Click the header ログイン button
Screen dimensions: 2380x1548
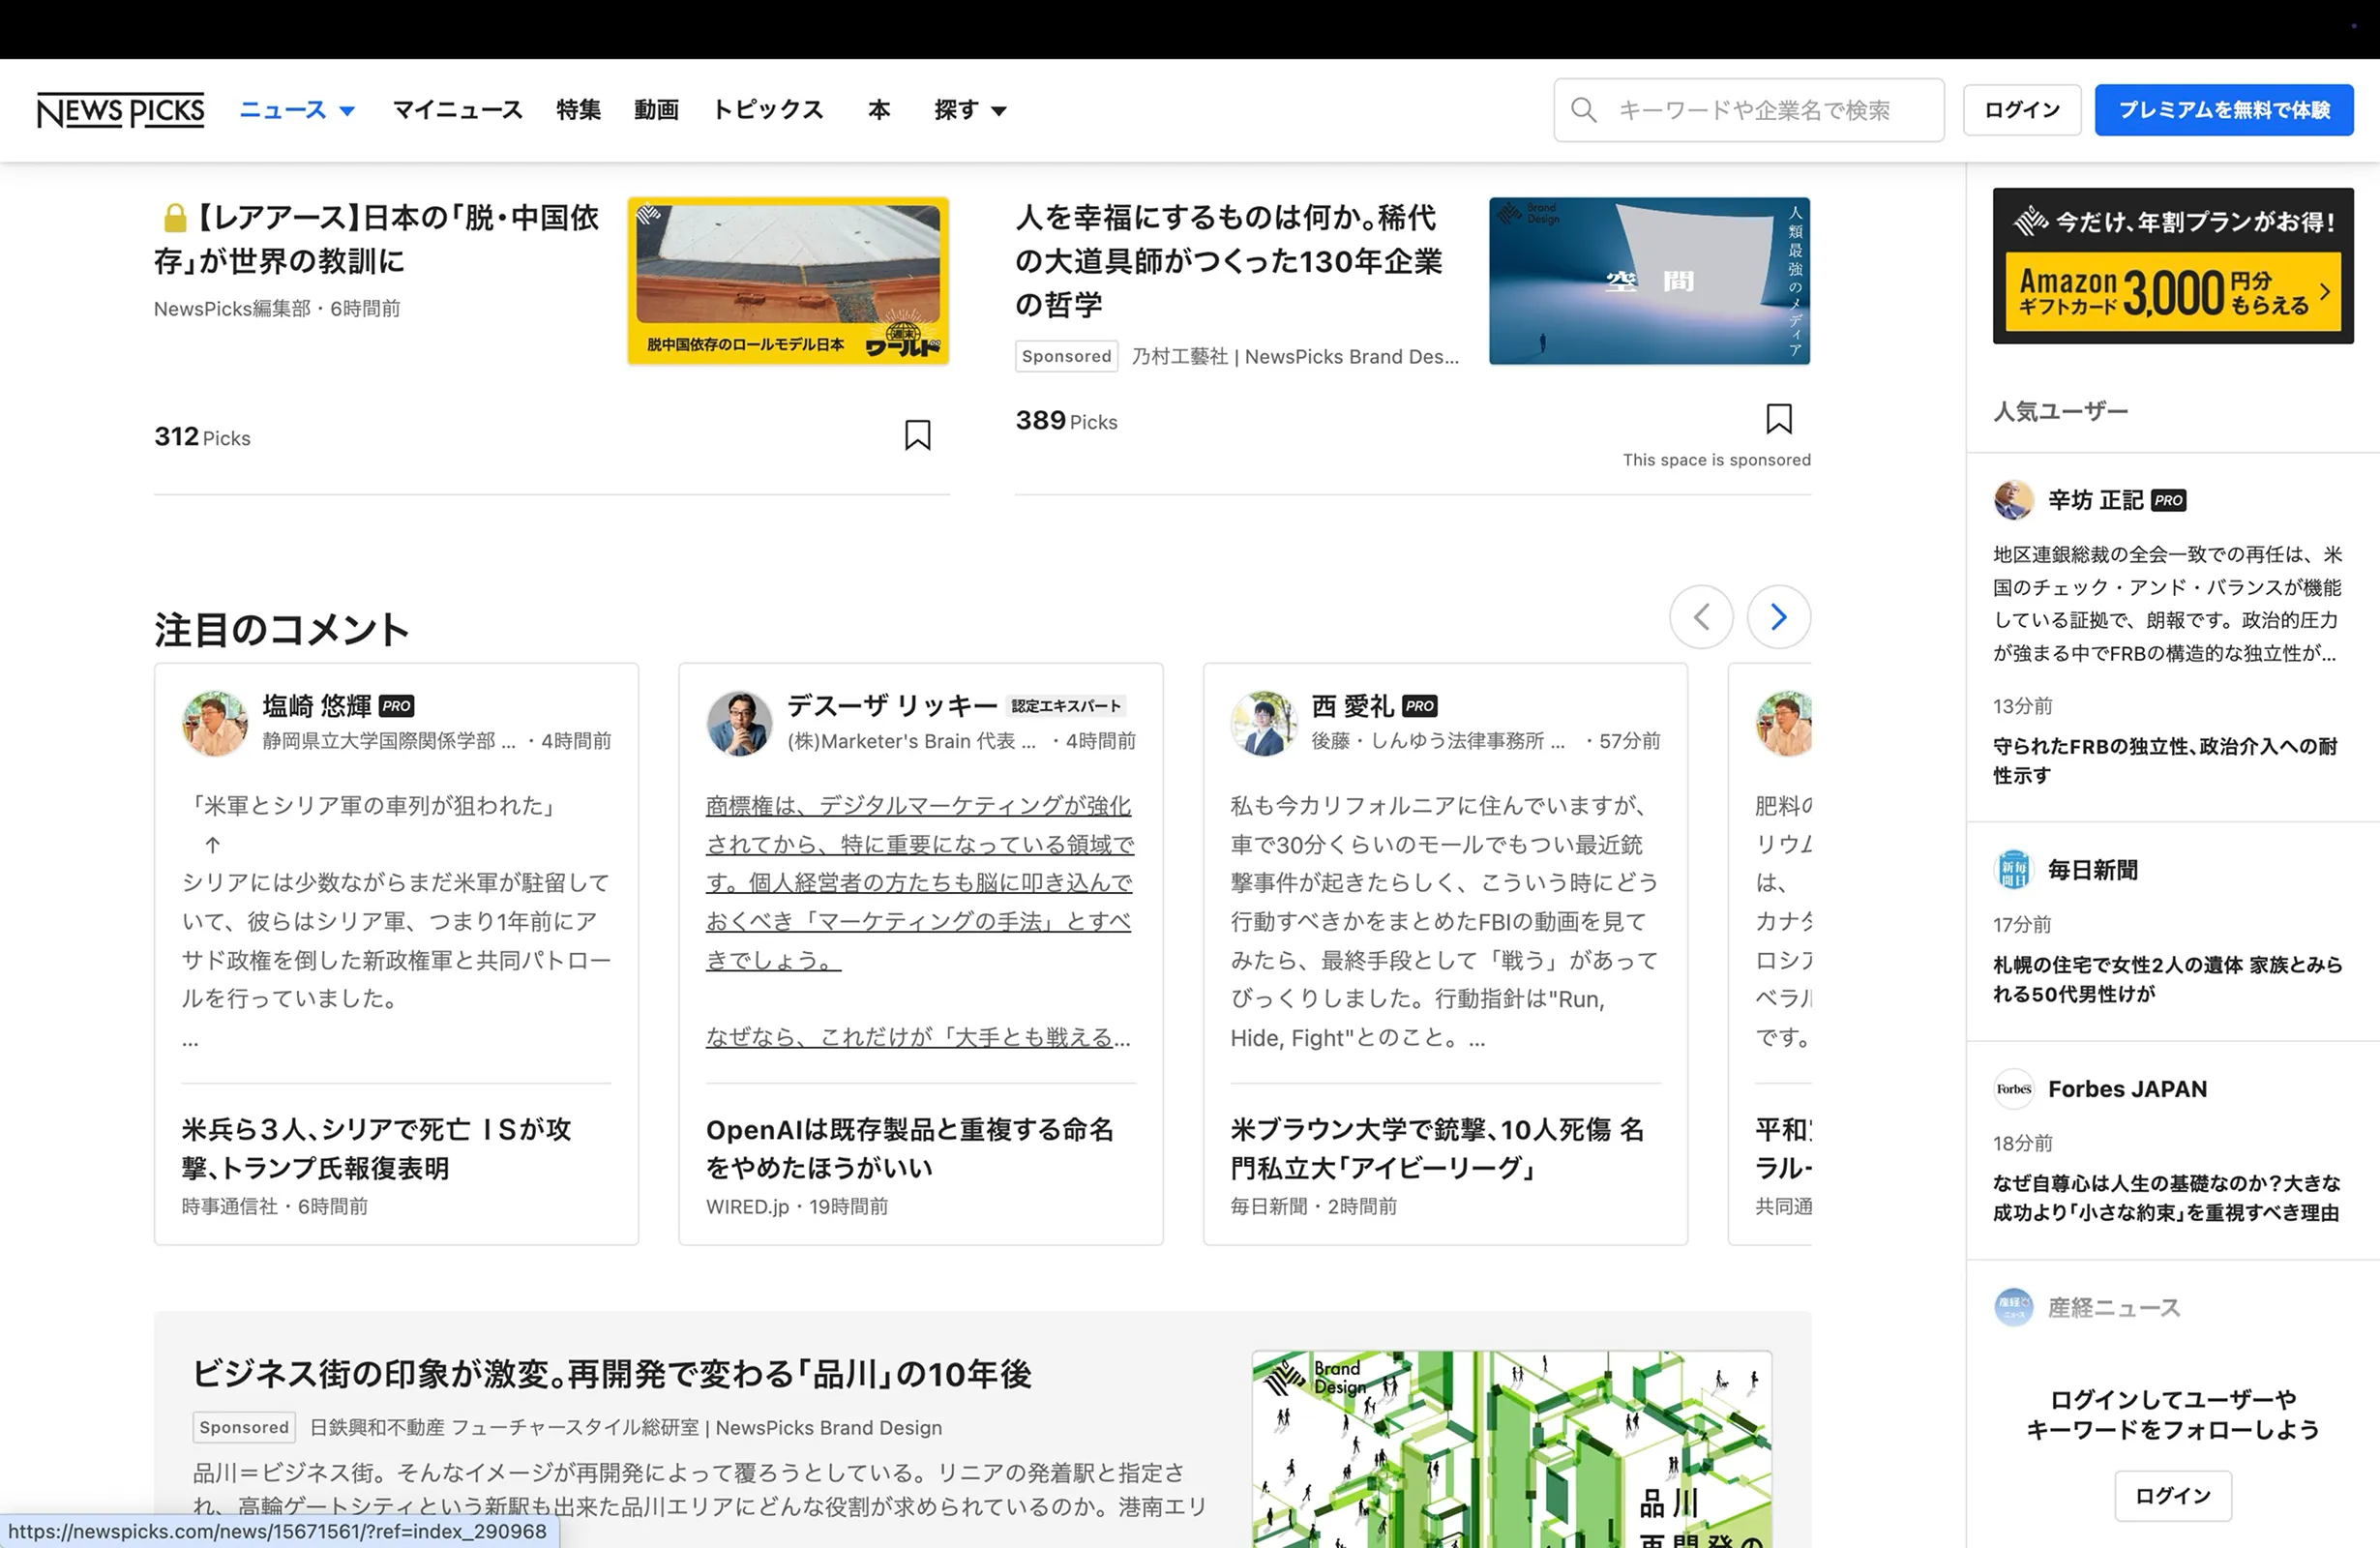pyautogui.click(x=2021, y=110)
